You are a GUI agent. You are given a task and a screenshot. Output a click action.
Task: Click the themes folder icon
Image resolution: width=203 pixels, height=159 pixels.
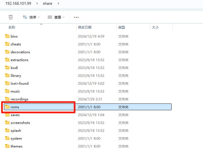(x=7, y=146)
